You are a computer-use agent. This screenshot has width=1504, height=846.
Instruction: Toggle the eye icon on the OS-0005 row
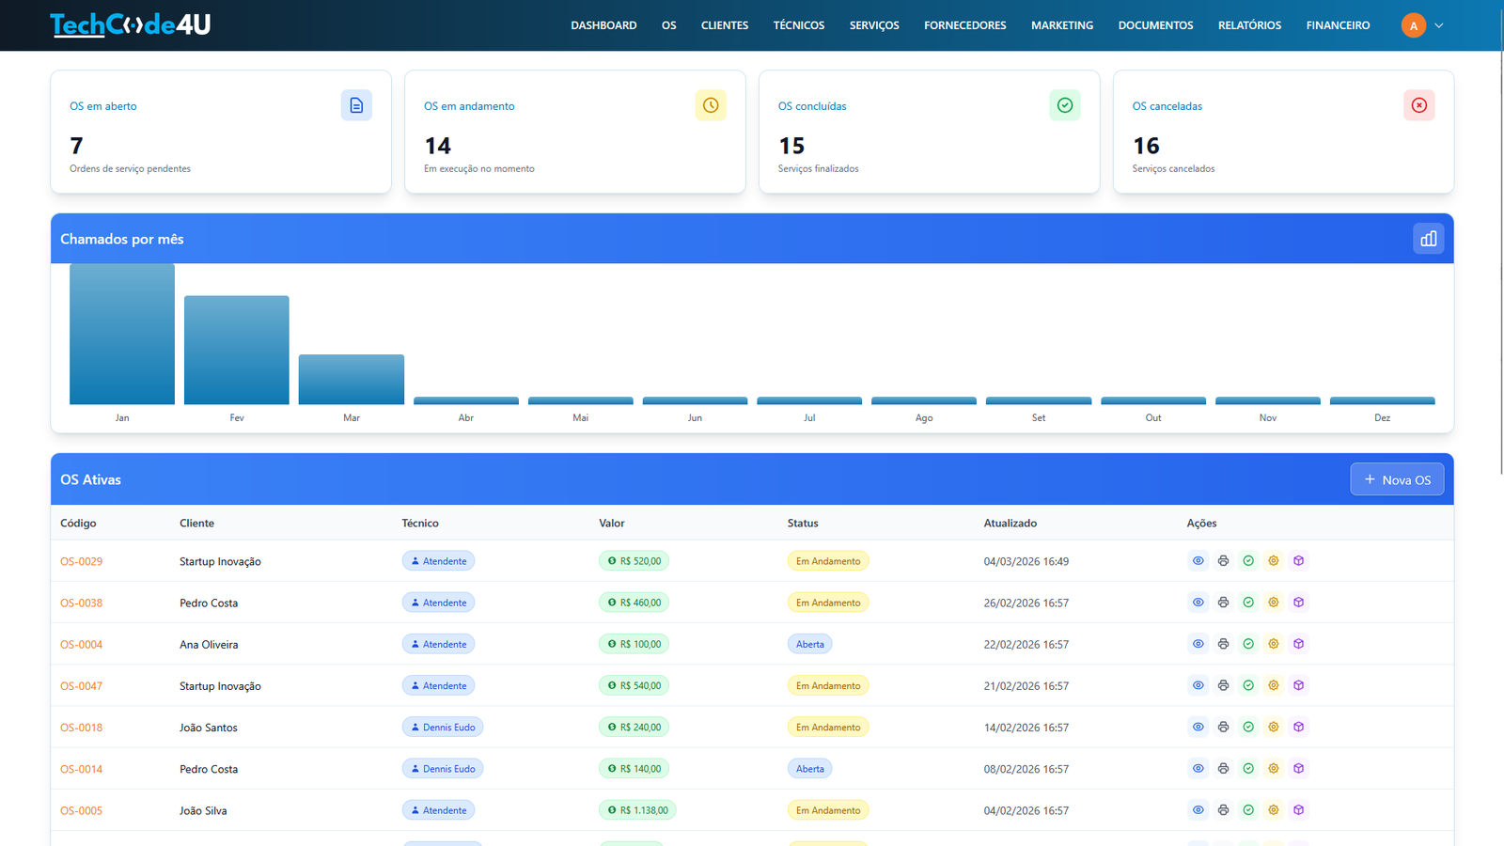(x=1198, y=809)
